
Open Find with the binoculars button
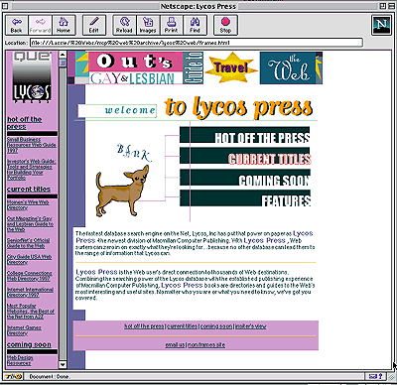click(x=195, y=25)
